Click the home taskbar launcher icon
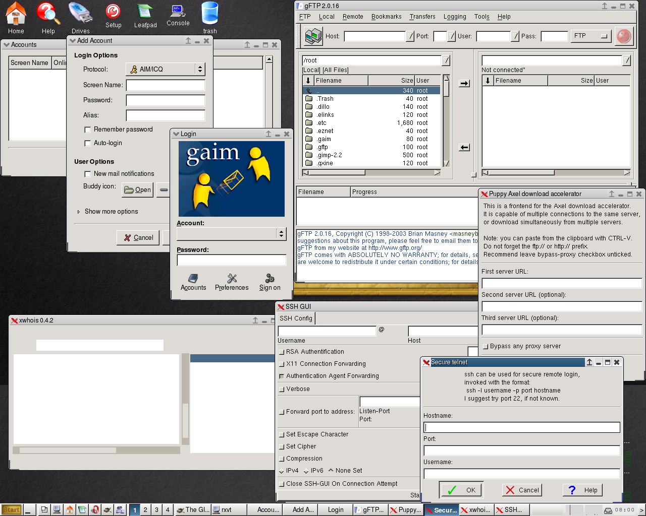Image resolution: width=646 pixels, height=516 pixels. [70, 509]
